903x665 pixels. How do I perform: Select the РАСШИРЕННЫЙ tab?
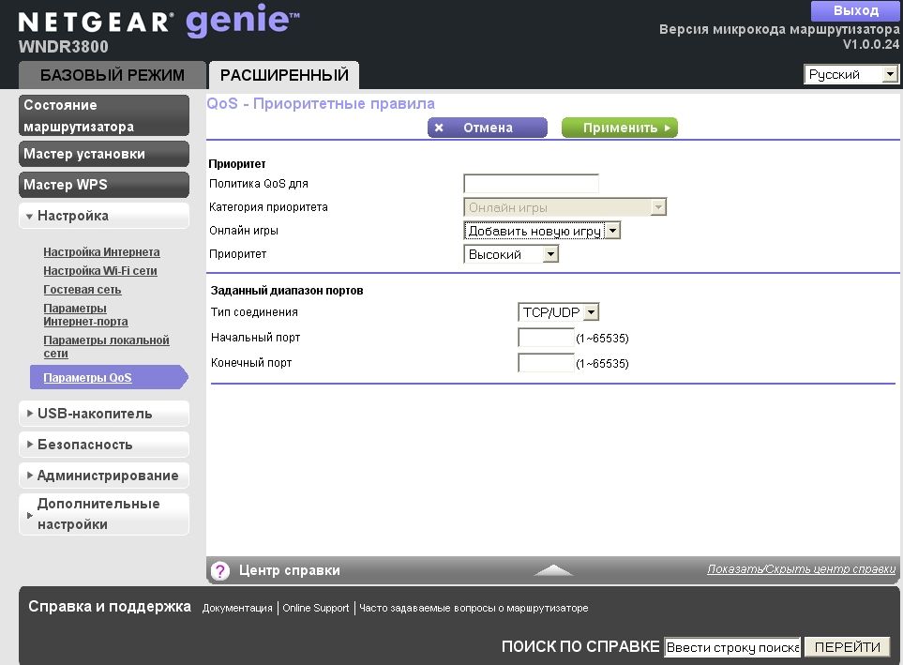(x=284, y=75)
